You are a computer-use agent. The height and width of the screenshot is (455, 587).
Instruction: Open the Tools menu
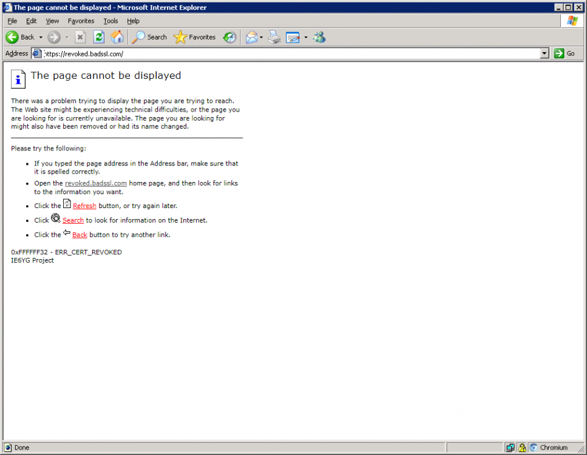point(110,21)
